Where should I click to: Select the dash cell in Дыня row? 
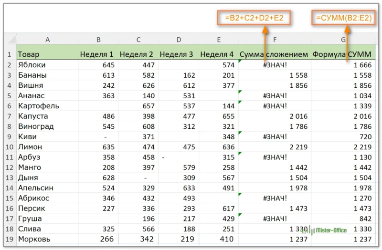click(x=138, y=177)
